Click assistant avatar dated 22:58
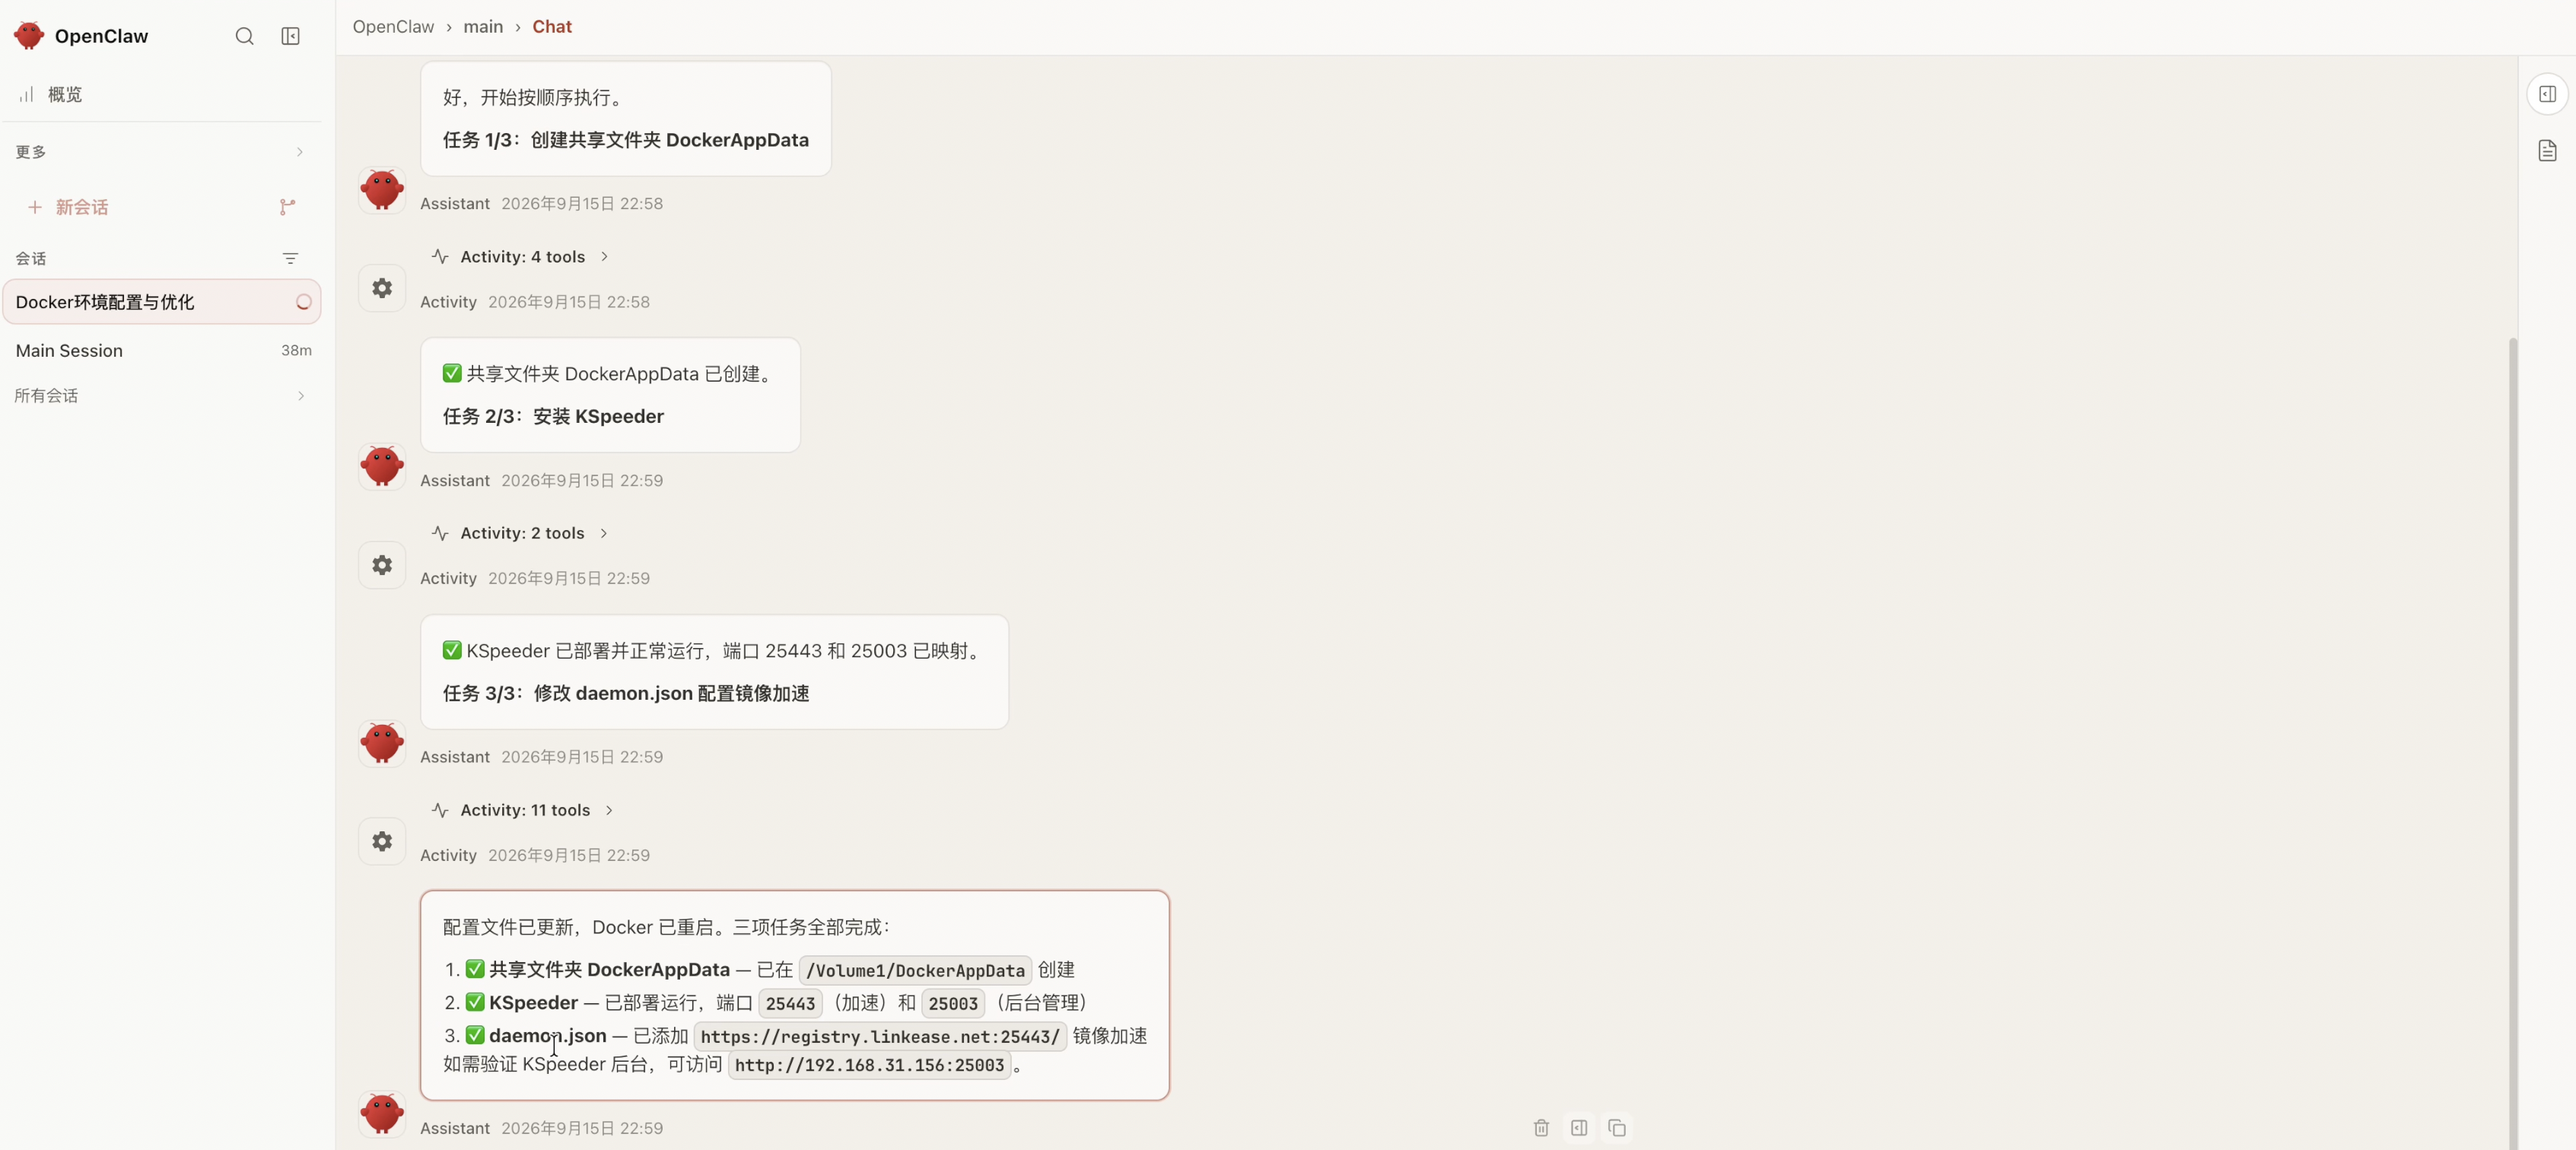The height and width of the screenshot is (1150, 2576). 382,190
